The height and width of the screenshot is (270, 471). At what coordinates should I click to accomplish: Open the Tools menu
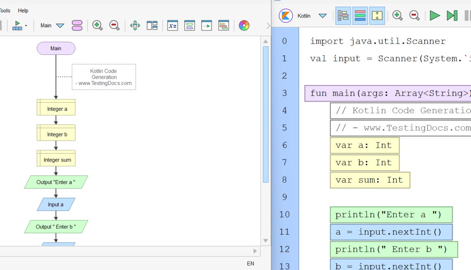(5, 11)
